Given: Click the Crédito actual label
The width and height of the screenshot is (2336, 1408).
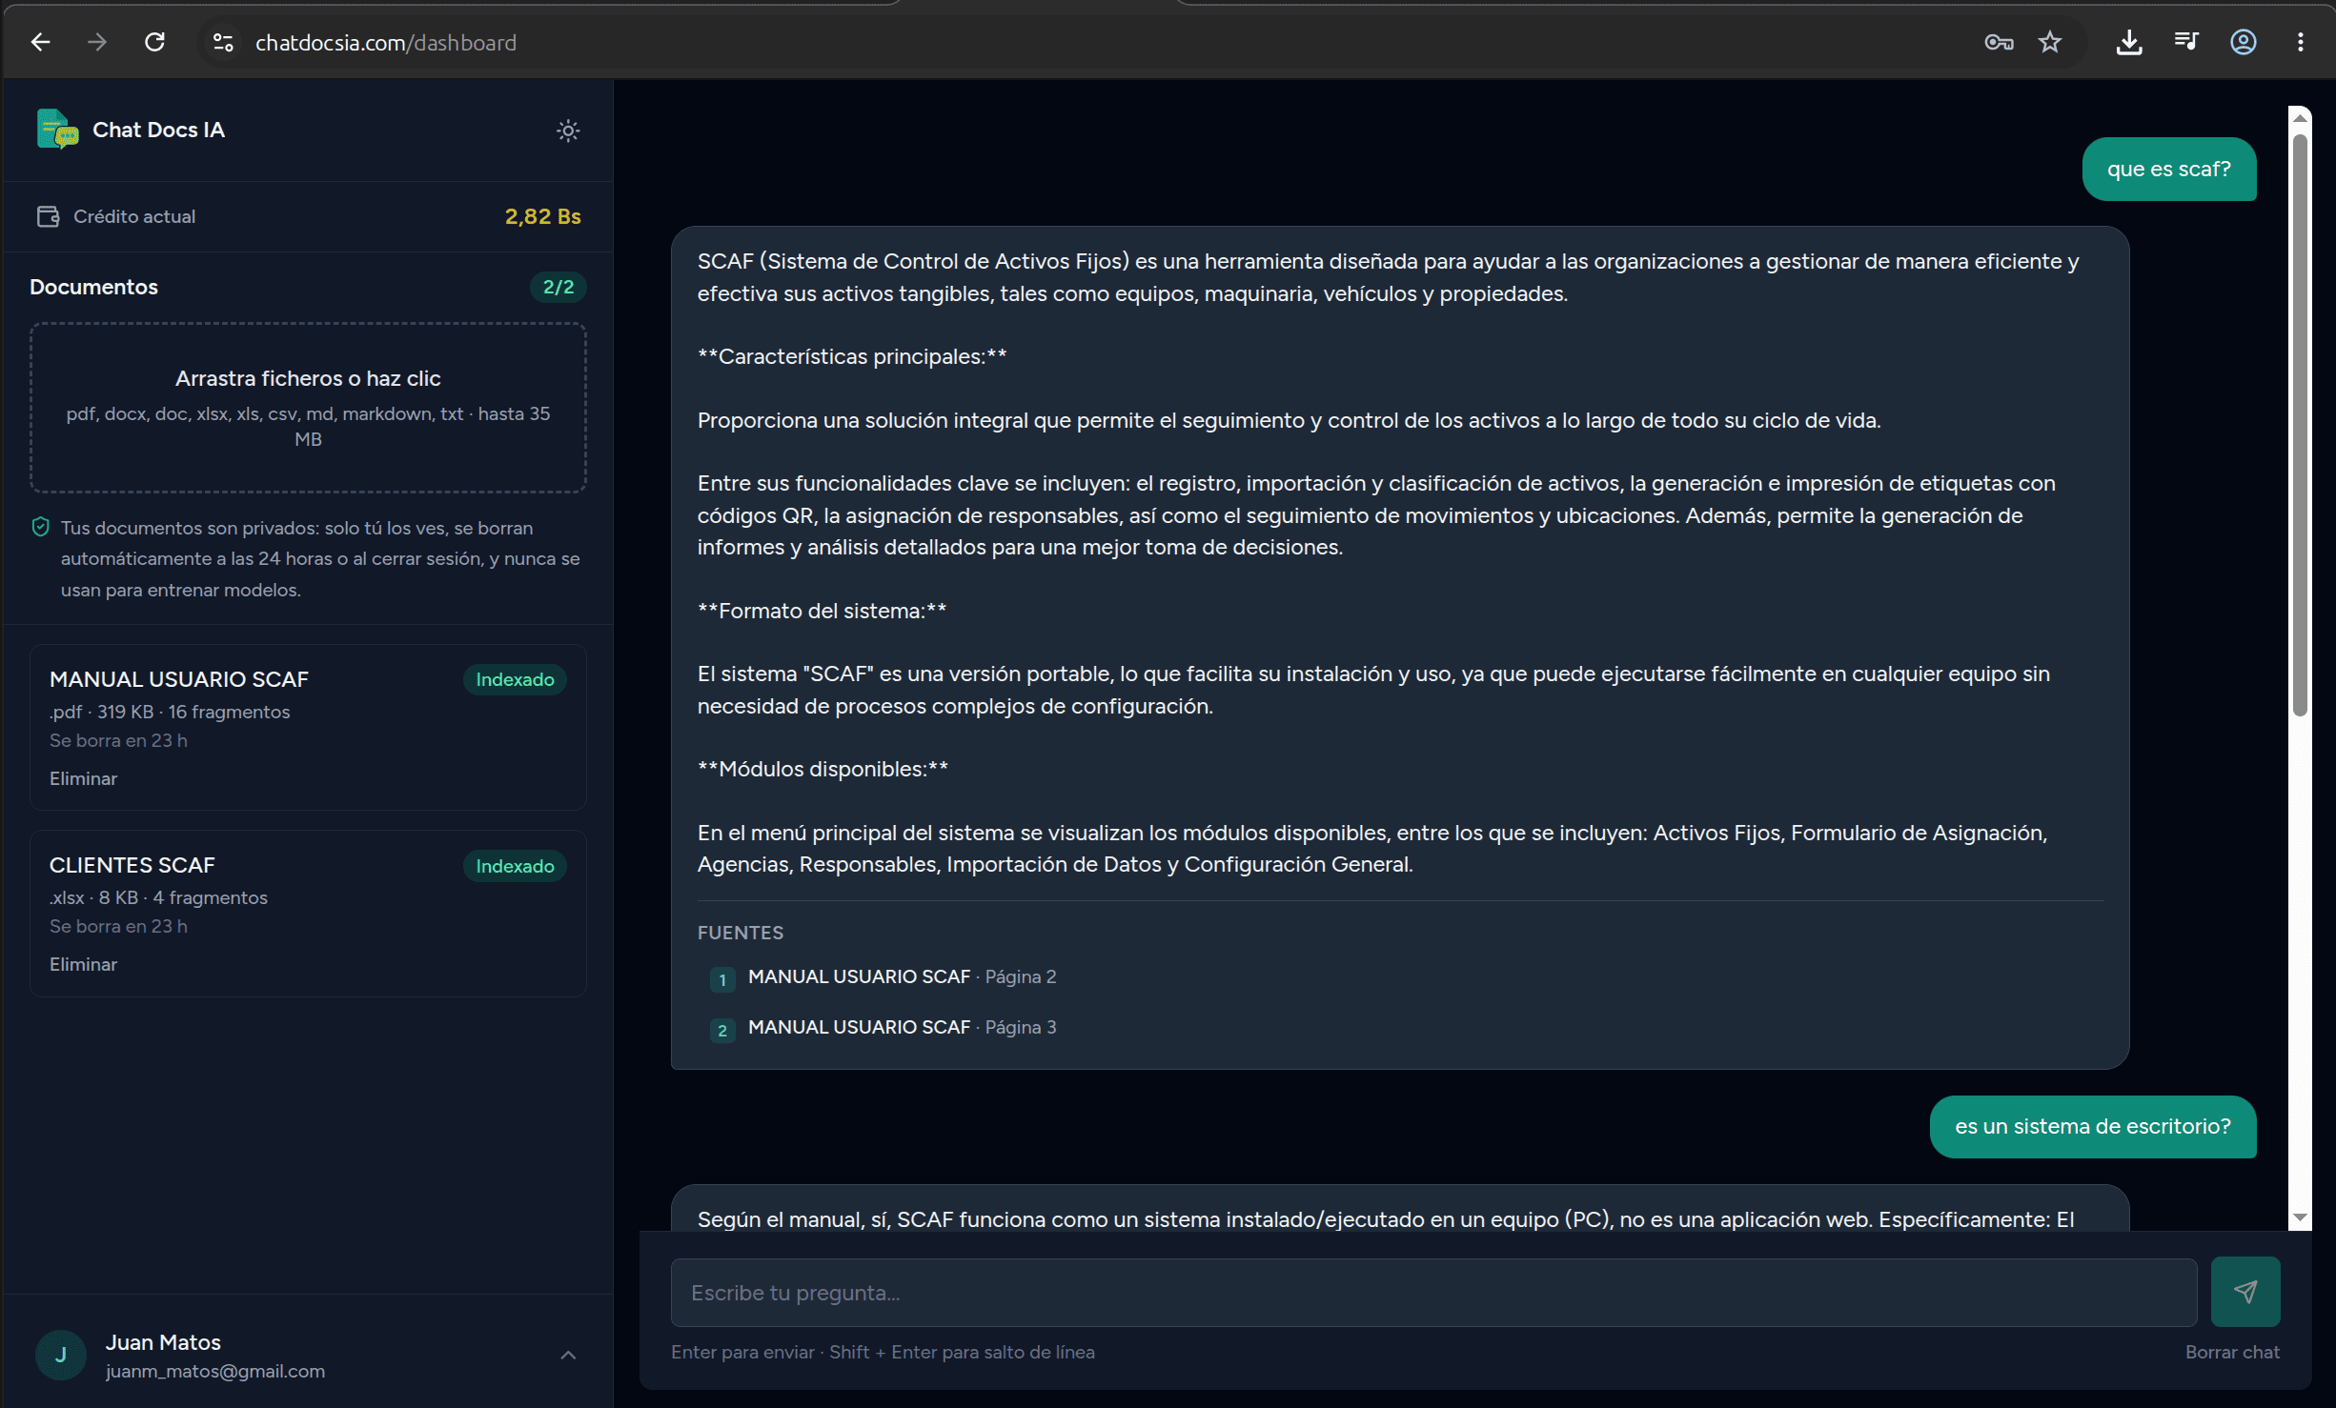Looking at the screenshot, I should point(134,216).
